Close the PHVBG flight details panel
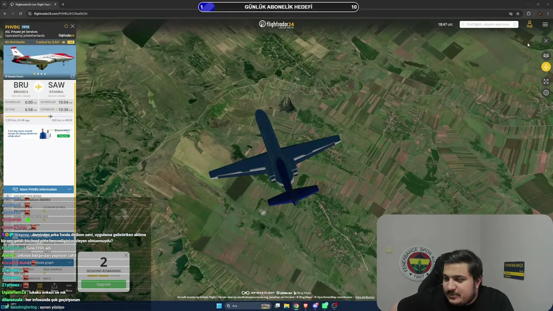553x311 pixels. pos(73,26)
